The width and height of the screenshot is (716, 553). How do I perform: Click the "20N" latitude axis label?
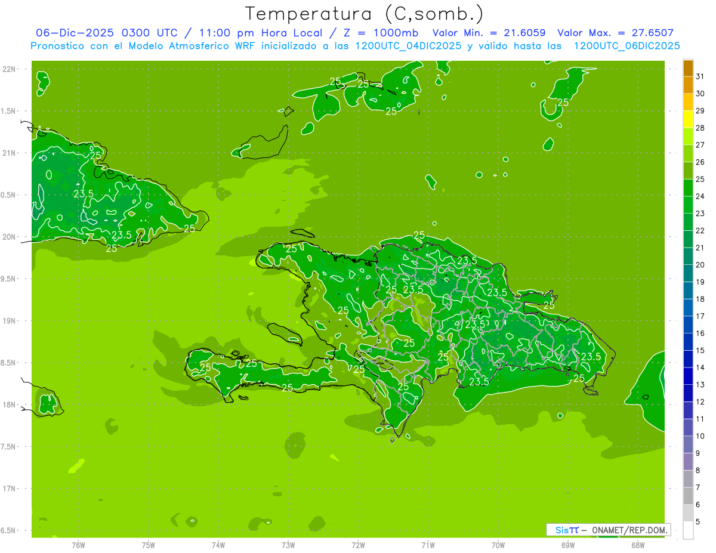point(9,237)
